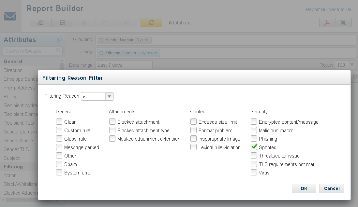The height and width of the screenshot is (207, 358).
Task: Click the new report toolbar icon
Action: click(40, 23)
